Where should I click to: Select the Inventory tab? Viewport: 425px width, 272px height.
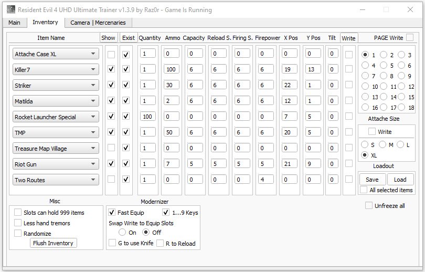coord(45,22)
